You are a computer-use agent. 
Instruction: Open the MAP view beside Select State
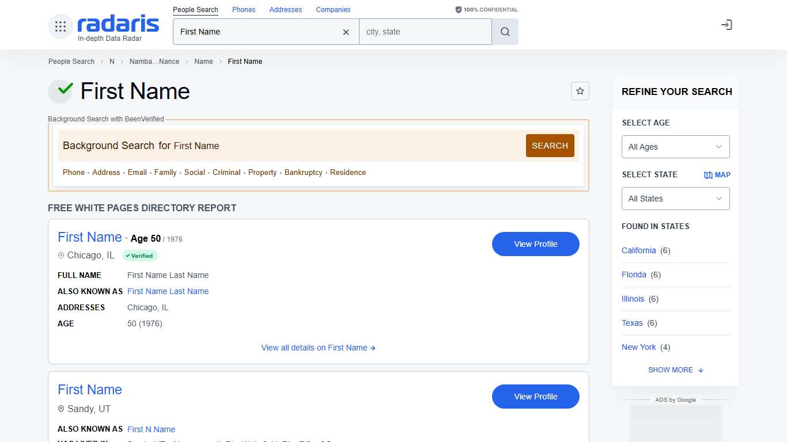717,174
